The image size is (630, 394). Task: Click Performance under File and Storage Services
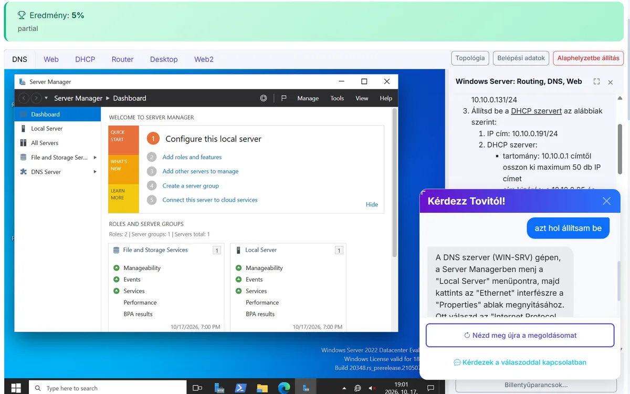pos(140,303)
